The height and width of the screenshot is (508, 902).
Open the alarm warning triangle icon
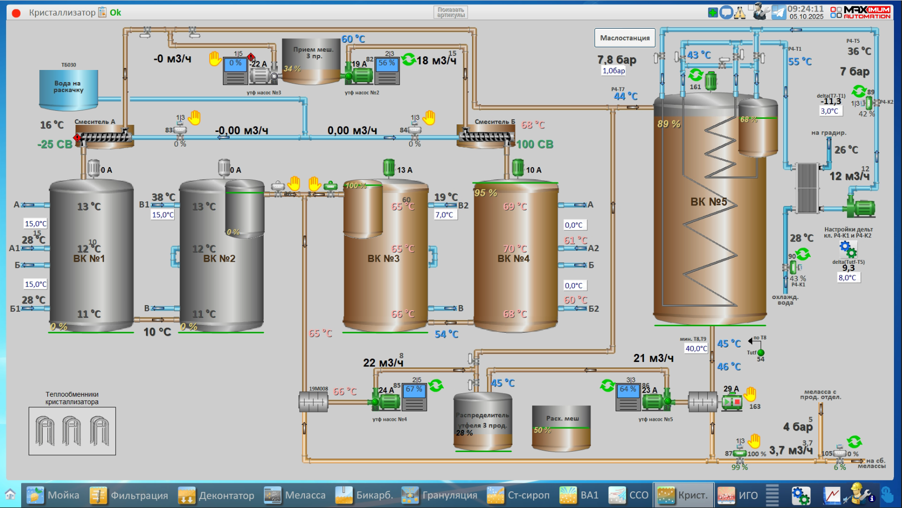(x=739, y=13)
